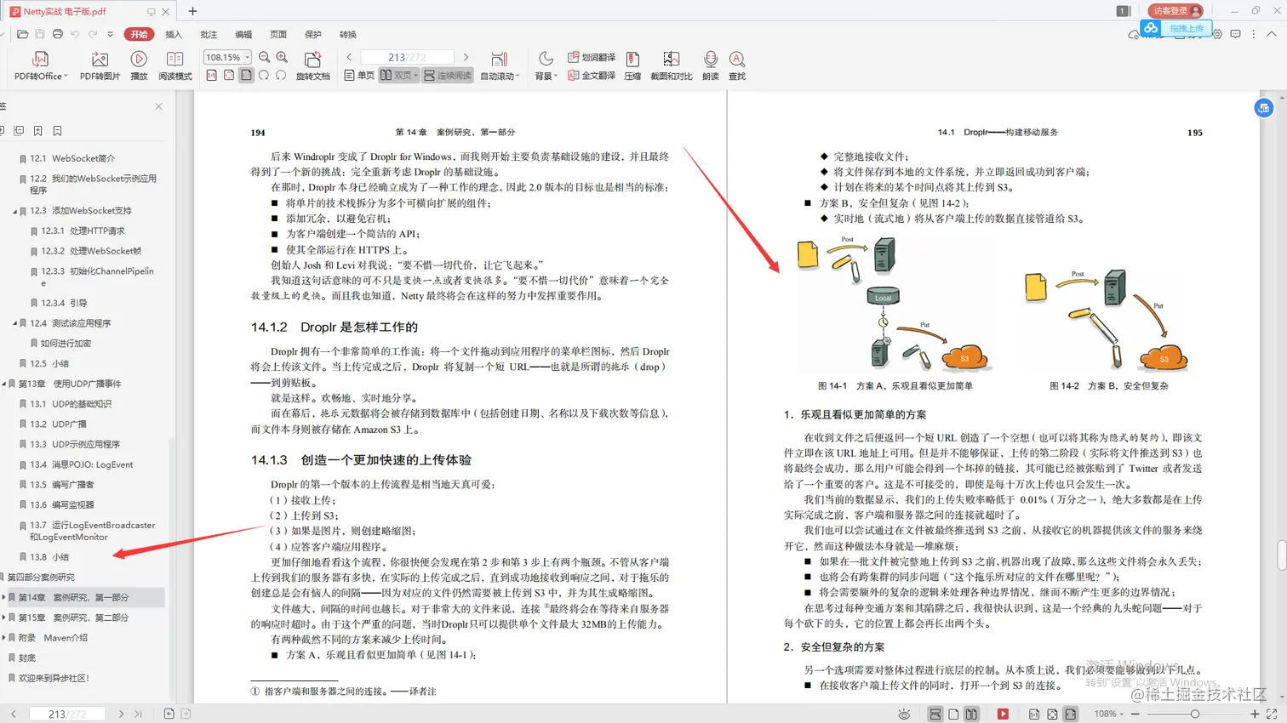
Task: Toggle 双页 double page view
Action: click(x=399, y=76)
